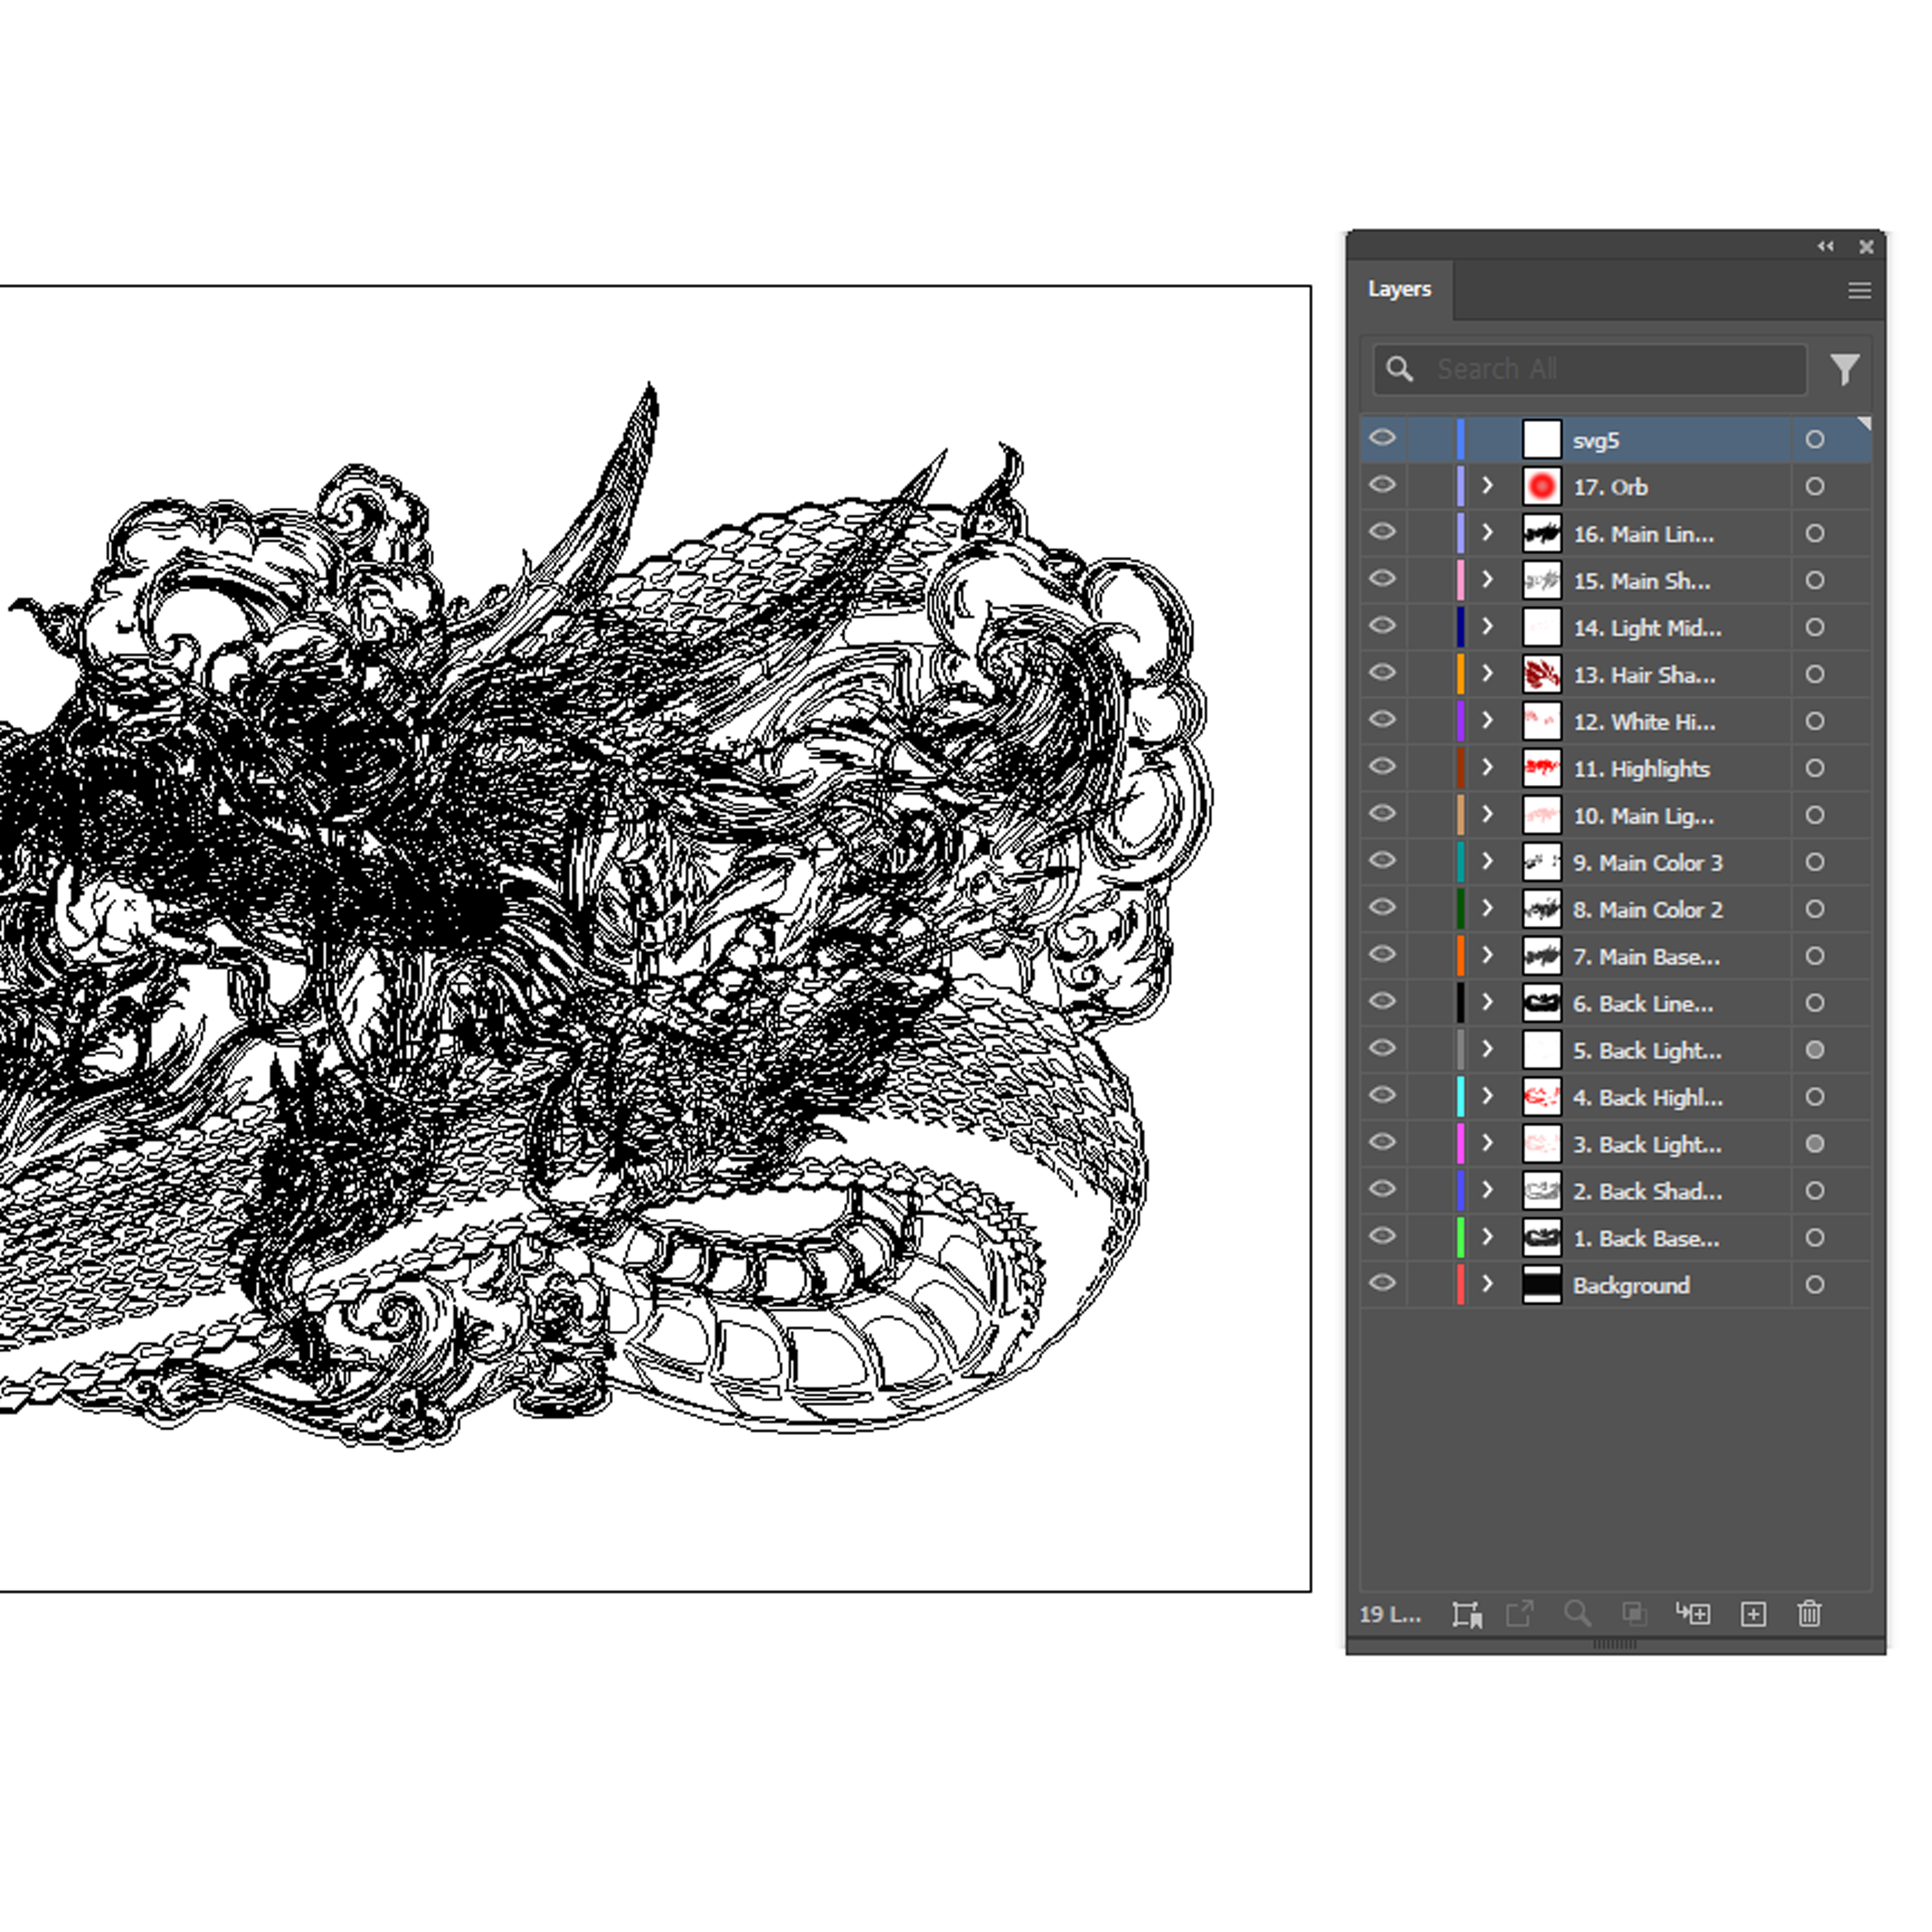Click the Make Clipping Mask icon

pos(1634,1614)
